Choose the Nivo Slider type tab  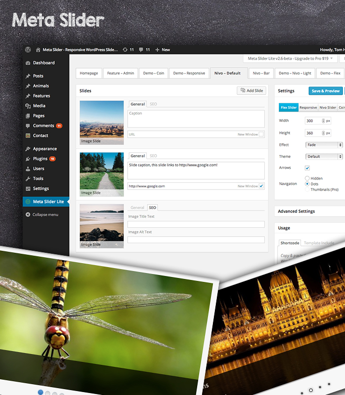pos(328,108)
